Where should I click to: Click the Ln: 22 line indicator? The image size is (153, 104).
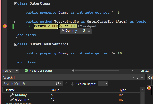pos(145,71)
